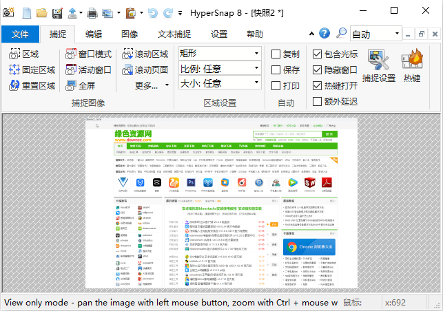Uncheck 热键打开 hotkeys enabled
This screenshot has width=443, height=311.
click(x=335, y=85)
